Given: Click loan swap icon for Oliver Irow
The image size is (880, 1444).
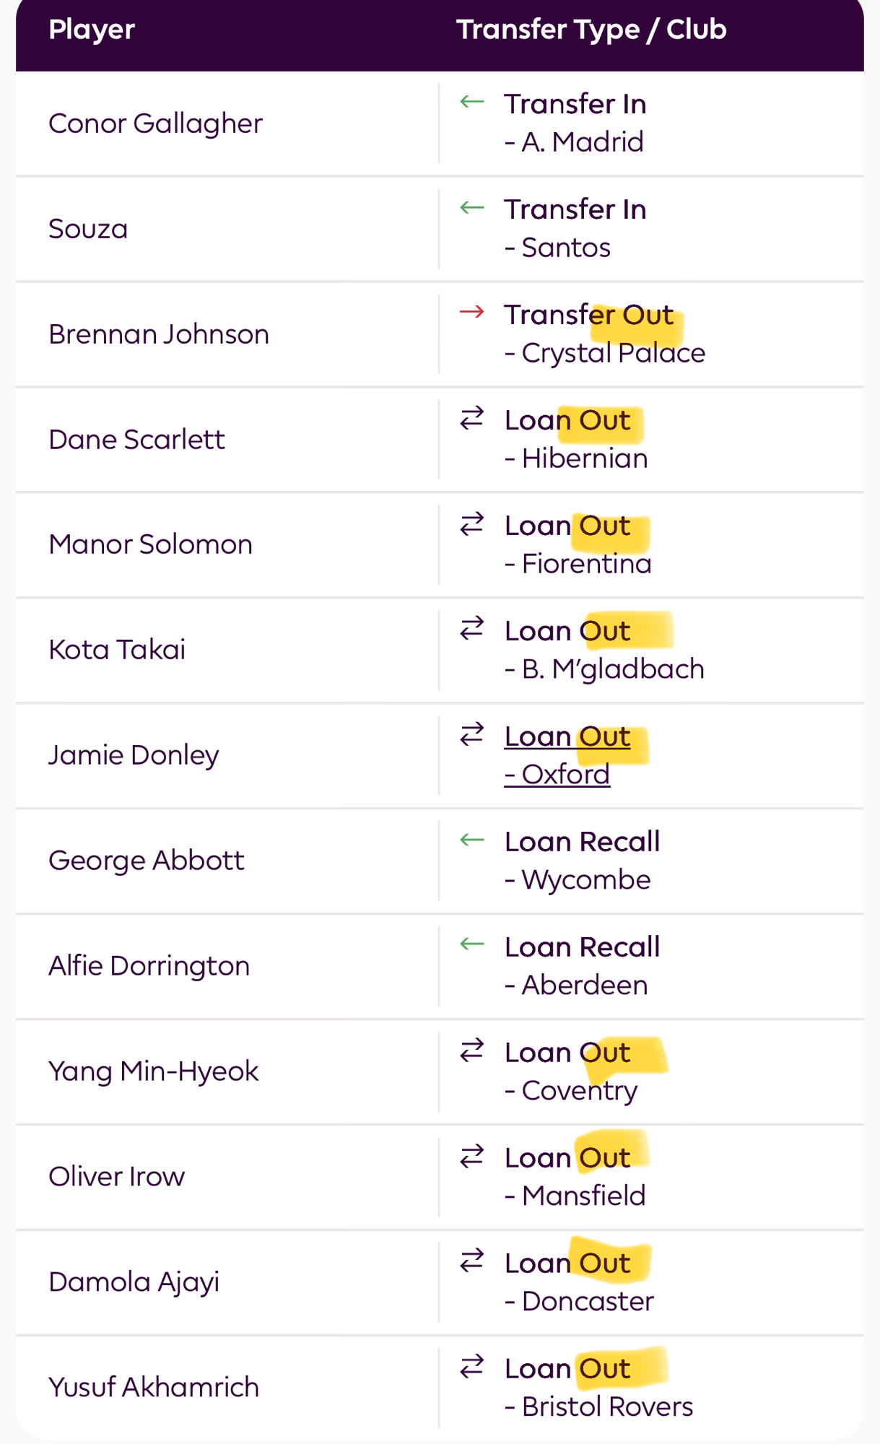Looking at the screenshot, I should click(472, 1156).
